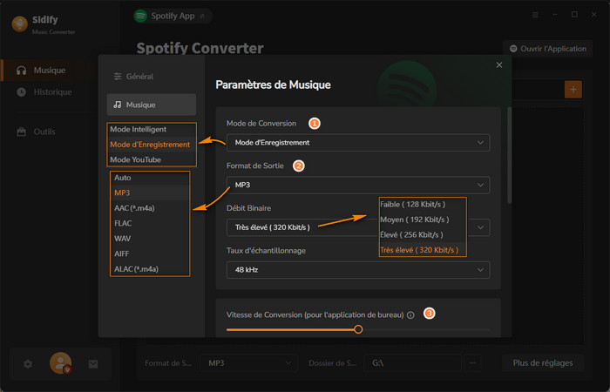Click info icon beside Vitesse de Conversion

click(x=410, y=314)
